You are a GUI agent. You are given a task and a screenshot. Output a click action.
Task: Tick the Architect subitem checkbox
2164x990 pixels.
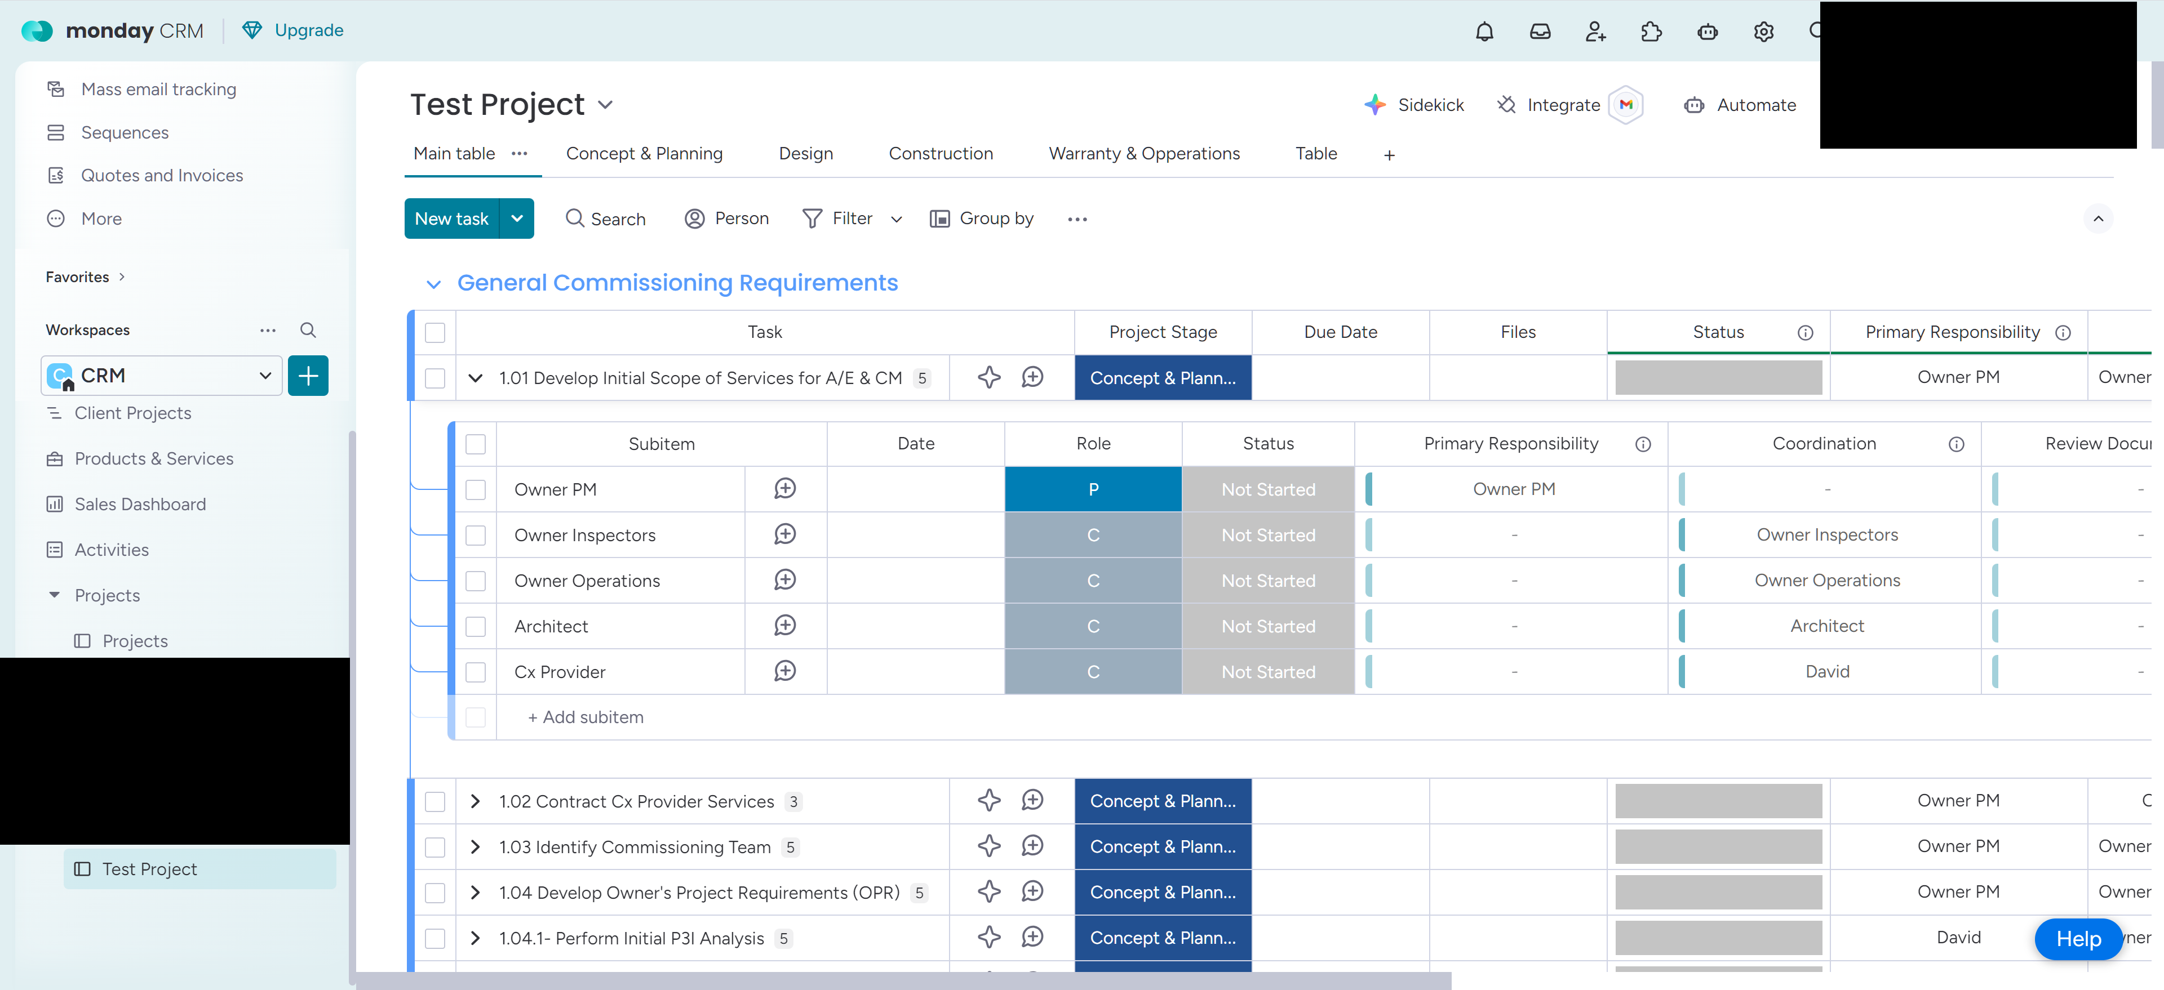pyautogui.click(x=476, y=626)
